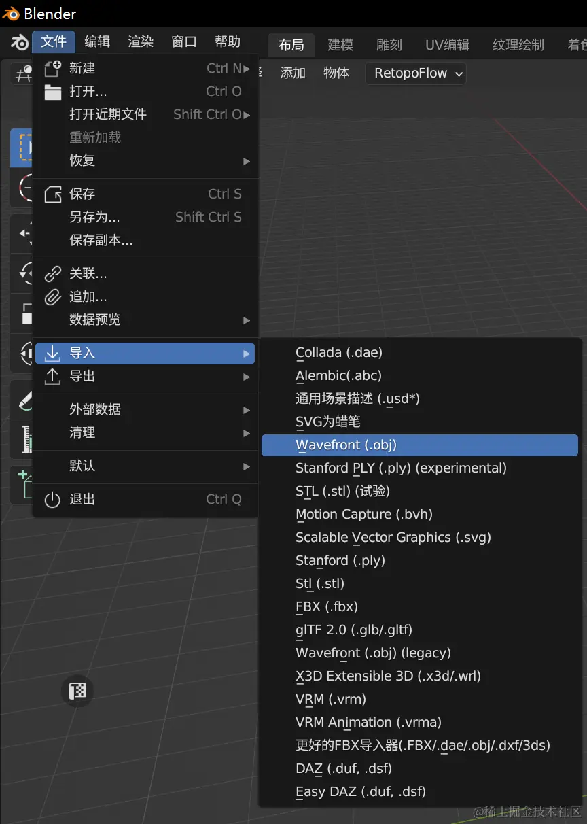This screenshot has height=824, width=587.
Task: Switch to the 纹理绘制 workspace tab
Action: 518,45
